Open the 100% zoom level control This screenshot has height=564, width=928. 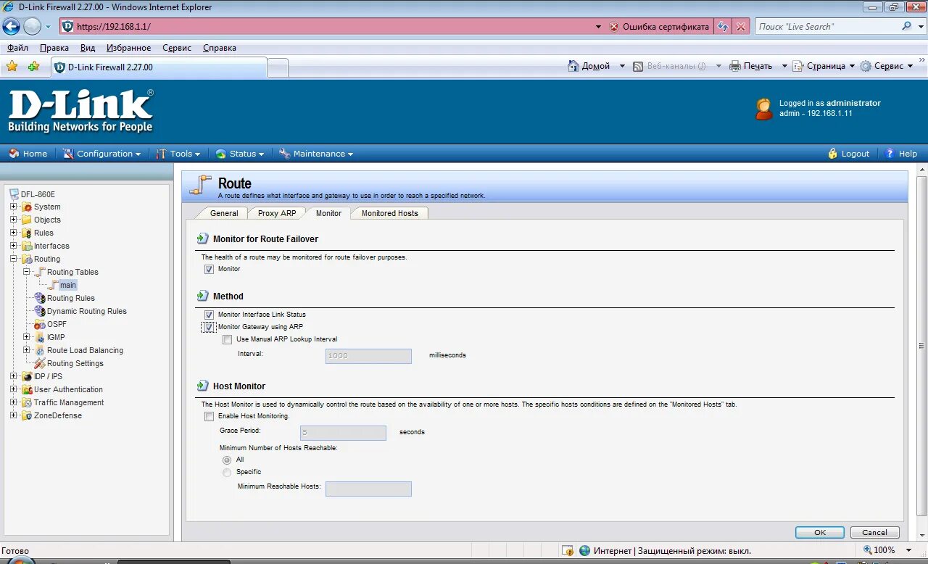click(x=889, y=550)
